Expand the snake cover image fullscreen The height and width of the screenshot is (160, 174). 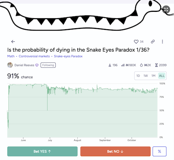click(x=166, y=9)
